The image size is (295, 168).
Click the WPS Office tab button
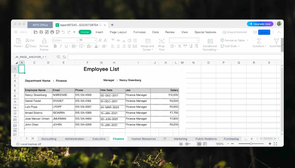click(40, 25)
